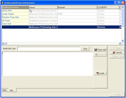Click the Save info button
The width and height of the screenshot is (126, 98).
click(100, 50)
